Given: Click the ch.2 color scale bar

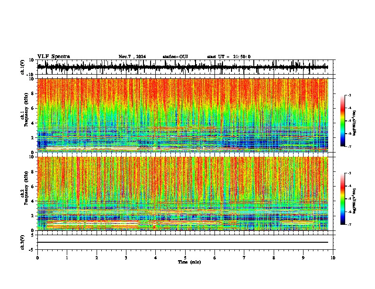Looking at the screenshot, I should pos(342,199).
